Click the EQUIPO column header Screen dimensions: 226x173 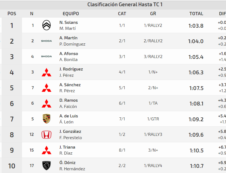(x=71, y=14)
